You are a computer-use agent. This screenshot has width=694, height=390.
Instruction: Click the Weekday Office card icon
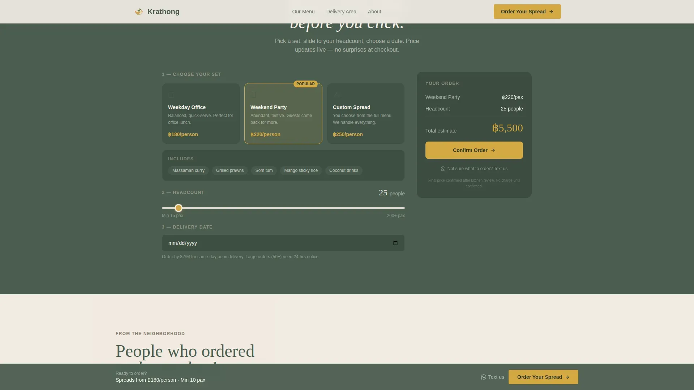171,95
